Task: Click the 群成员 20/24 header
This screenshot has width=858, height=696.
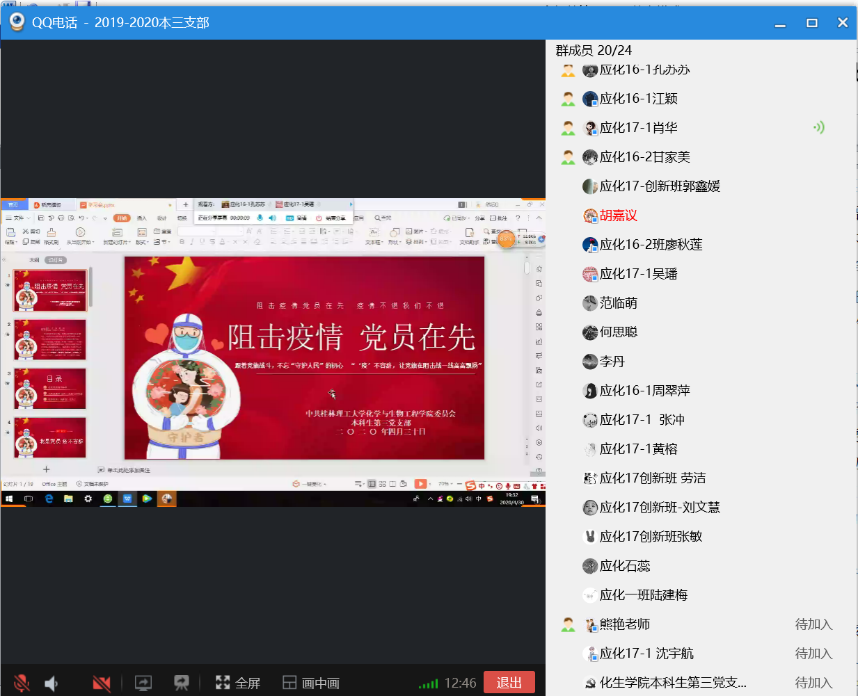Action: coord(594,50)
